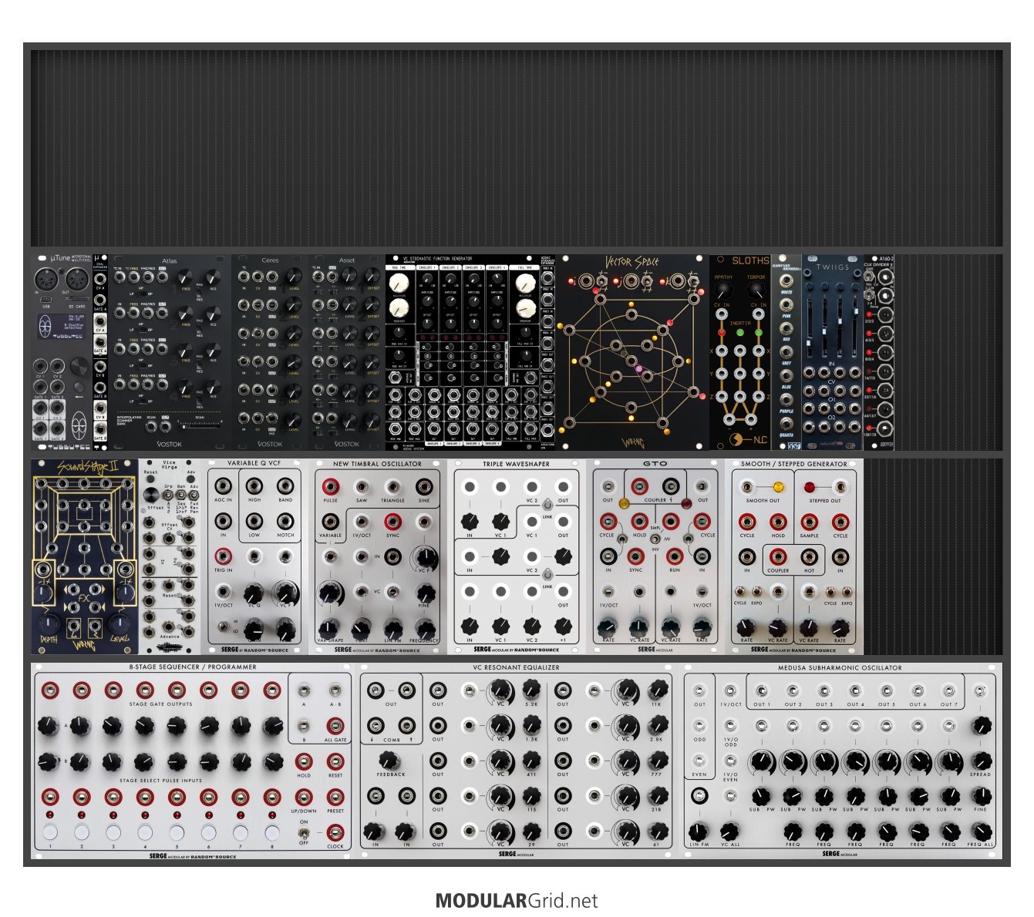Click the SoundStage II LEVEL knob
The height and width of the screenshot is (917, 1034).
[120, 625]
